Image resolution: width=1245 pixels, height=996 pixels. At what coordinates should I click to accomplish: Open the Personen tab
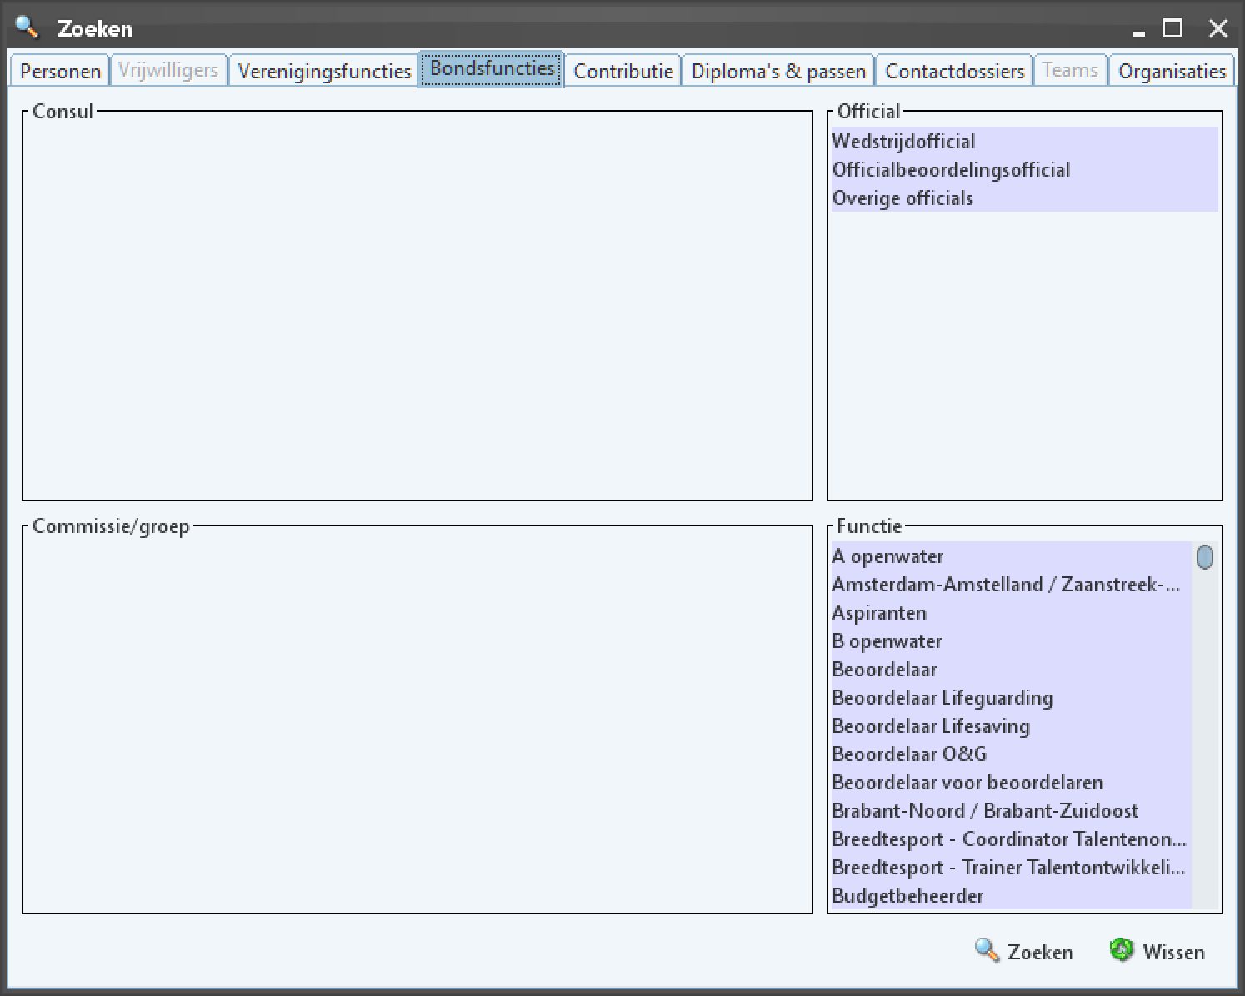click(60, 71)
